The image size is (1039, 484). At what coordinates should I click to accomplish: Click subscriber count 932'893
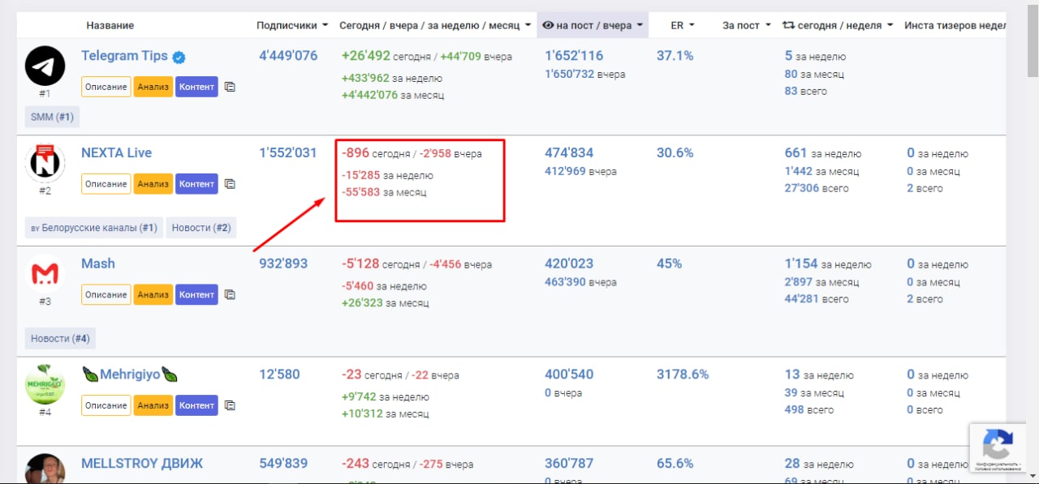point(283,263)
